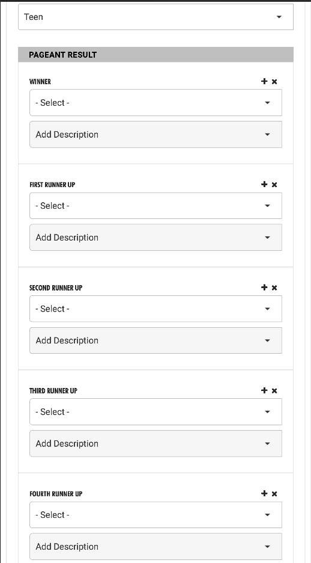The width and height of the screenshot is (311, 563).
Task: Remove the Winner entry with the x icon
Action: click(x=274, y=82)
